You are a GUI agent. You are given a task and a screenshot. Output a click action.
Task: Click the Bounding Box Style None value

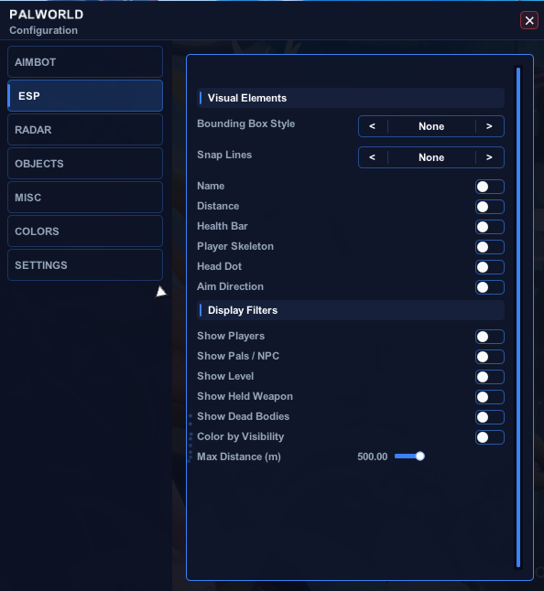tap(431, 126)
